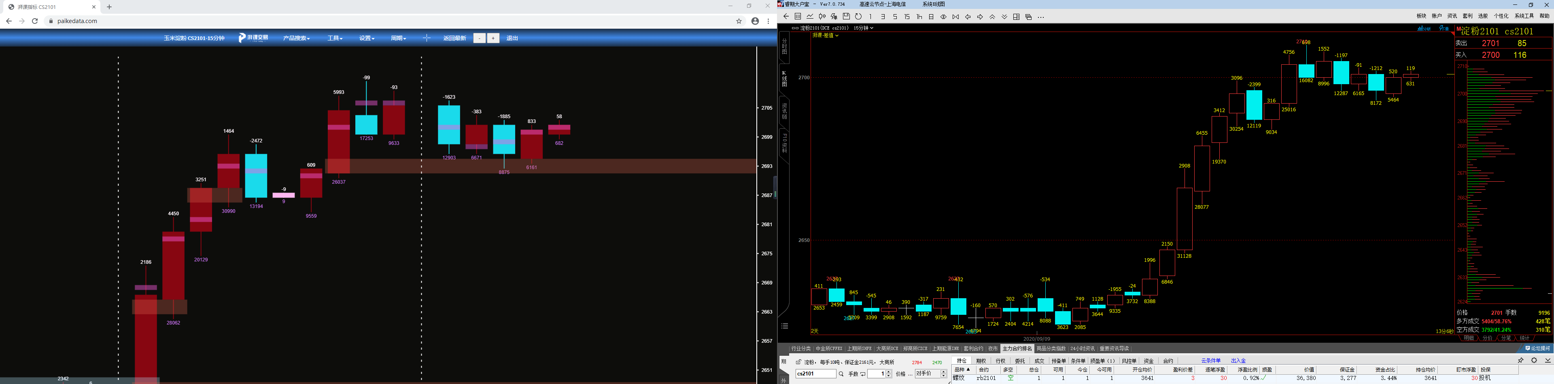The height and width of the screenshot is (384, 1554).
Task: Toggle the crosshair cursor on the web chart
Action: tap(427, 38)
